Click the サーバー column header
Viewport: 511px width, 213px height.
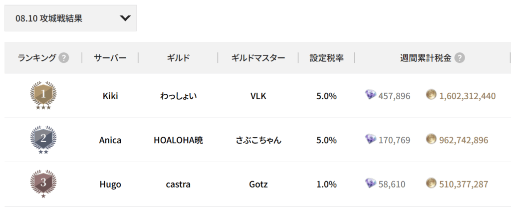point(110,58)
